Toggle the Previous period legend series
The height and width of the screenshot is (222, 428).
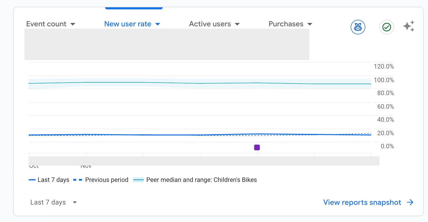[x=101, y=180]
